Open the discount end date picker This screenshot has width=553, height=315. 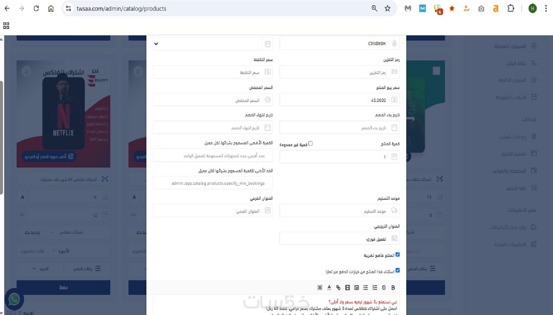tap(213, 128)
